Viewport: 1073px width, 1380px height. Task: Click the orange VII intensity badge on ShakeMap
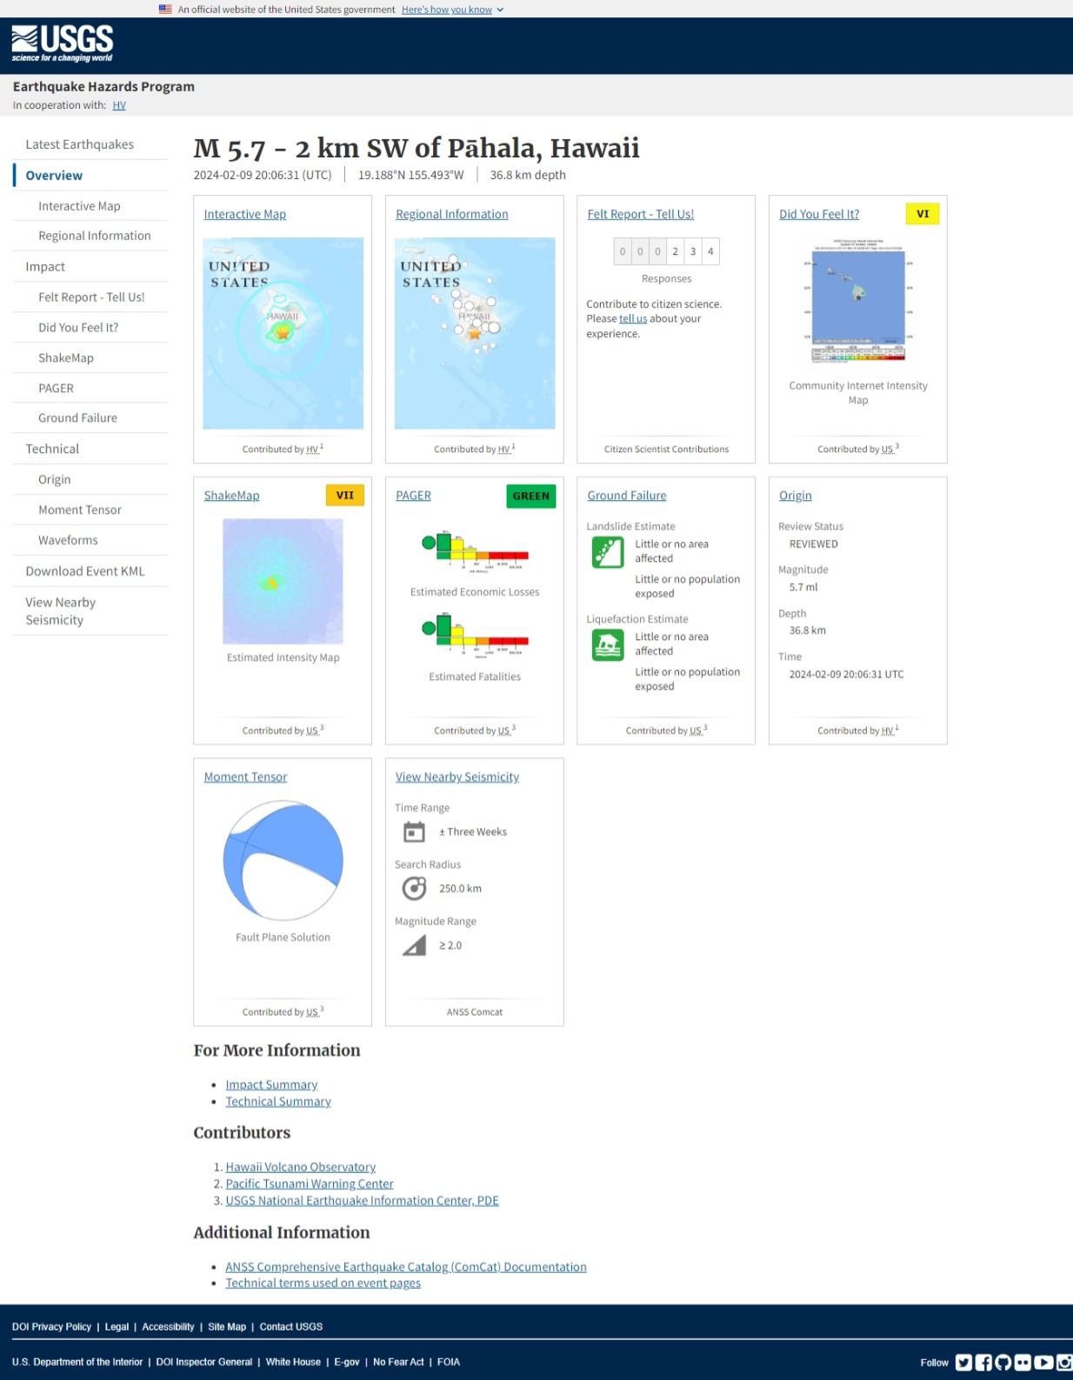coord(345,496)
